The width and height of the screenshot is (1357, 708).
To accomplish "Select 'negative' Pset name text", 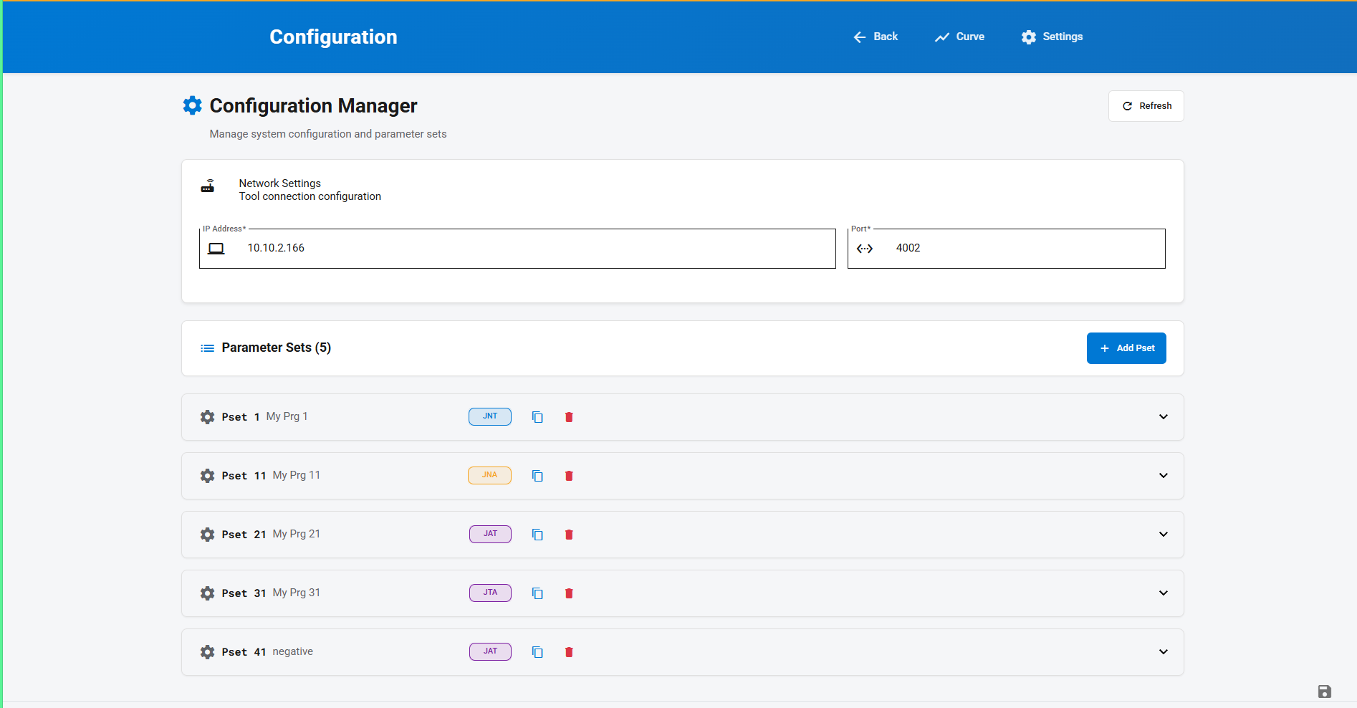I will pyautogui.click(x=293, y=651).
